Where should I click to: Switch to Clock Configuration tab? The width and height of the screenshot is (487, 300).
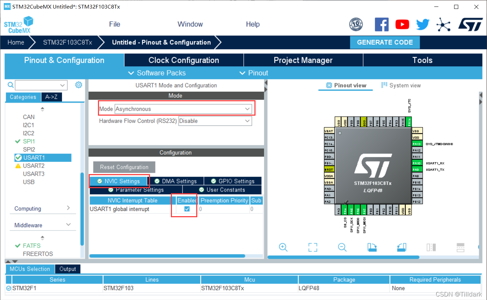coord(184,60)
